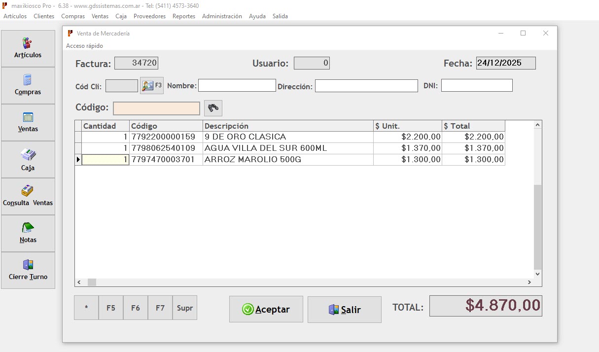Open Consulta Ventas panel
This screenshot has height=352, width=599.
[x=28, y=196]
